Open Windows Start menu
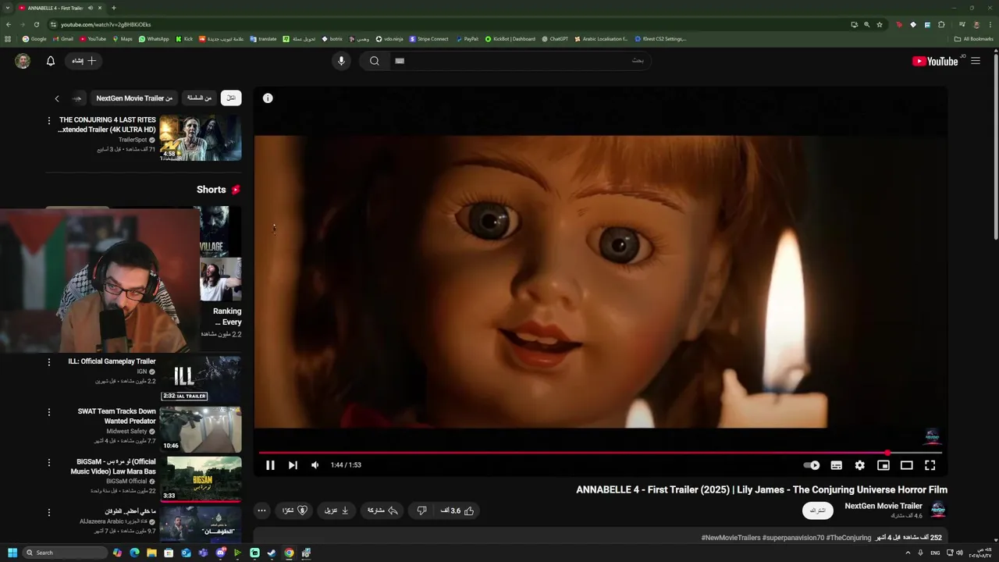 (12, 553)
